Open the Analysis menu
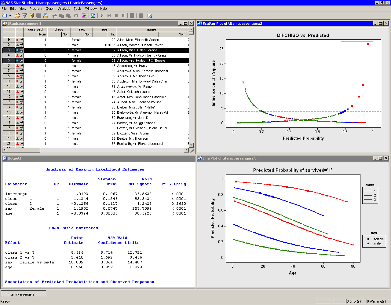This screenshot has width=391, height=305. pyautogui.click(x=64, y=9)
